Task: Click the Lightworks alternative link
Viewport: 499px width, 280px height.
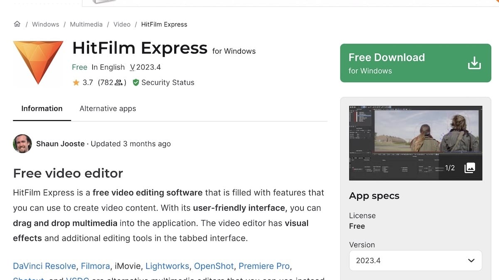Action: point(167,266)
